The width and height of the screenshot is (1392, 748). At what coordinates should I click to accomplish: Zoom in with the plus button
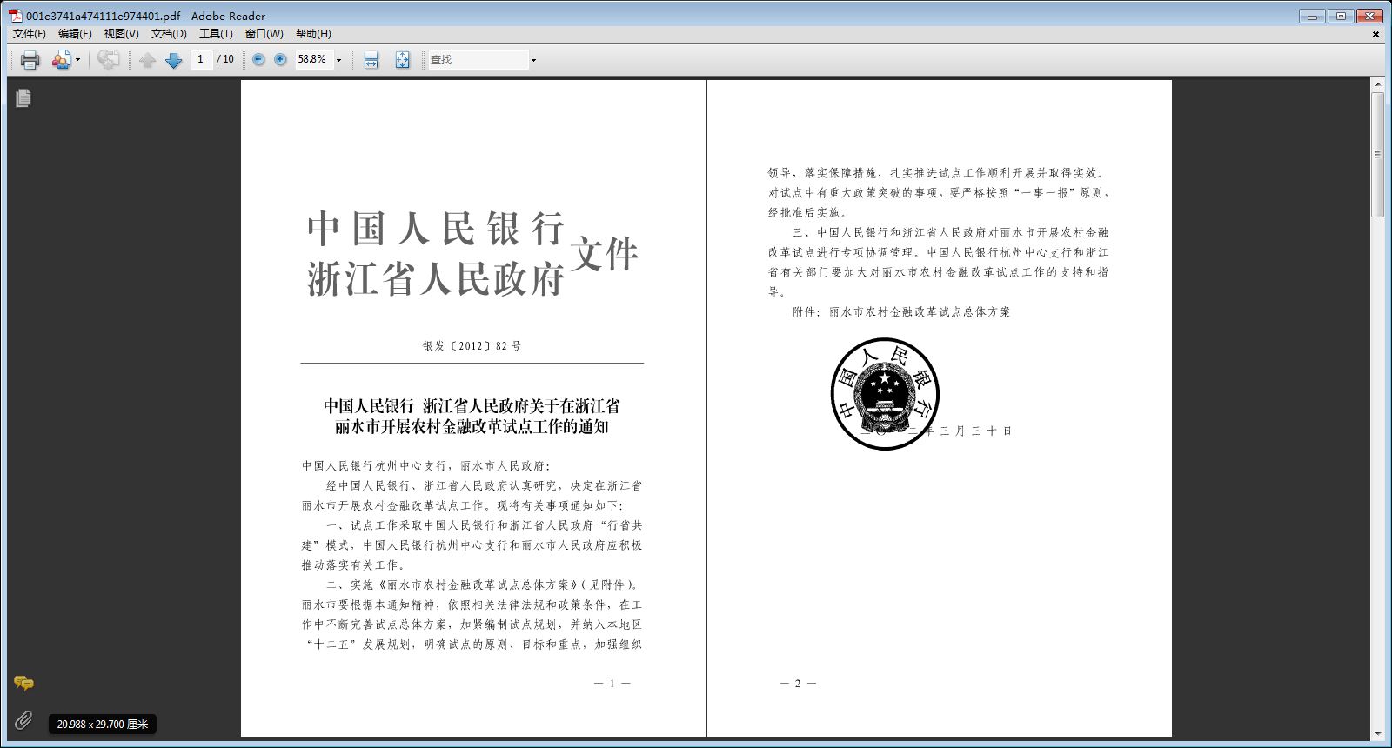tap(280, 59)
